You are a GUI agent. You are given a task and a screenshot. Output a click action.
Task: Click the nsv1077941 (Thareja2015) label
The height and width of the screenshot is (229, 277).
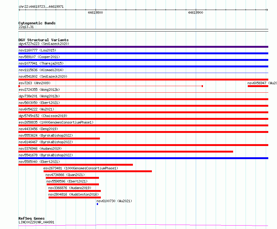pos(41,63)
